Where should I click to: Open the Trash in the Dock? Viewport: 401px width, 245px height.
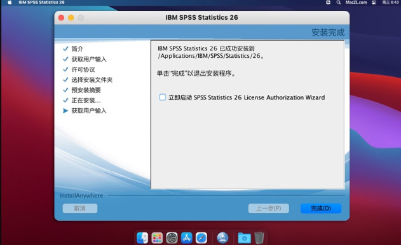[259, 238]
